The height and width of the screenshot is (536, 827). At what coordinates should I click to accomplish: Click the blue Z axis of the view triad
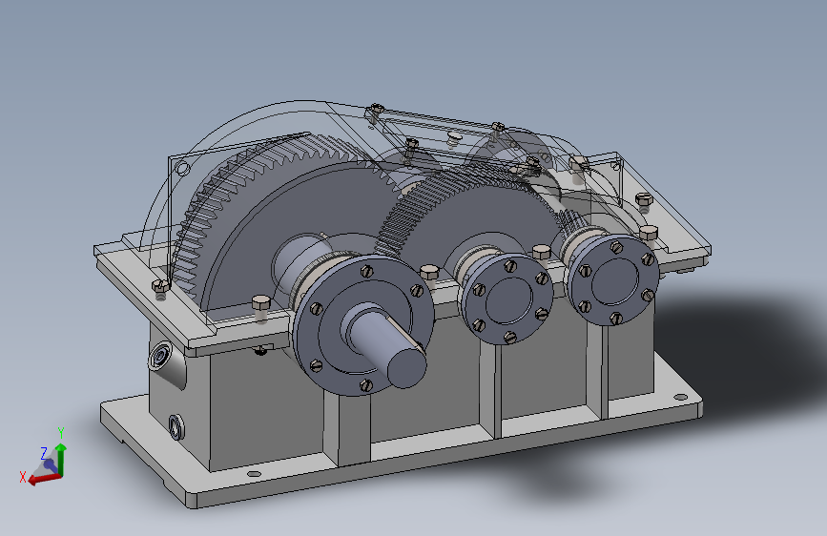(x=50, y=464)
